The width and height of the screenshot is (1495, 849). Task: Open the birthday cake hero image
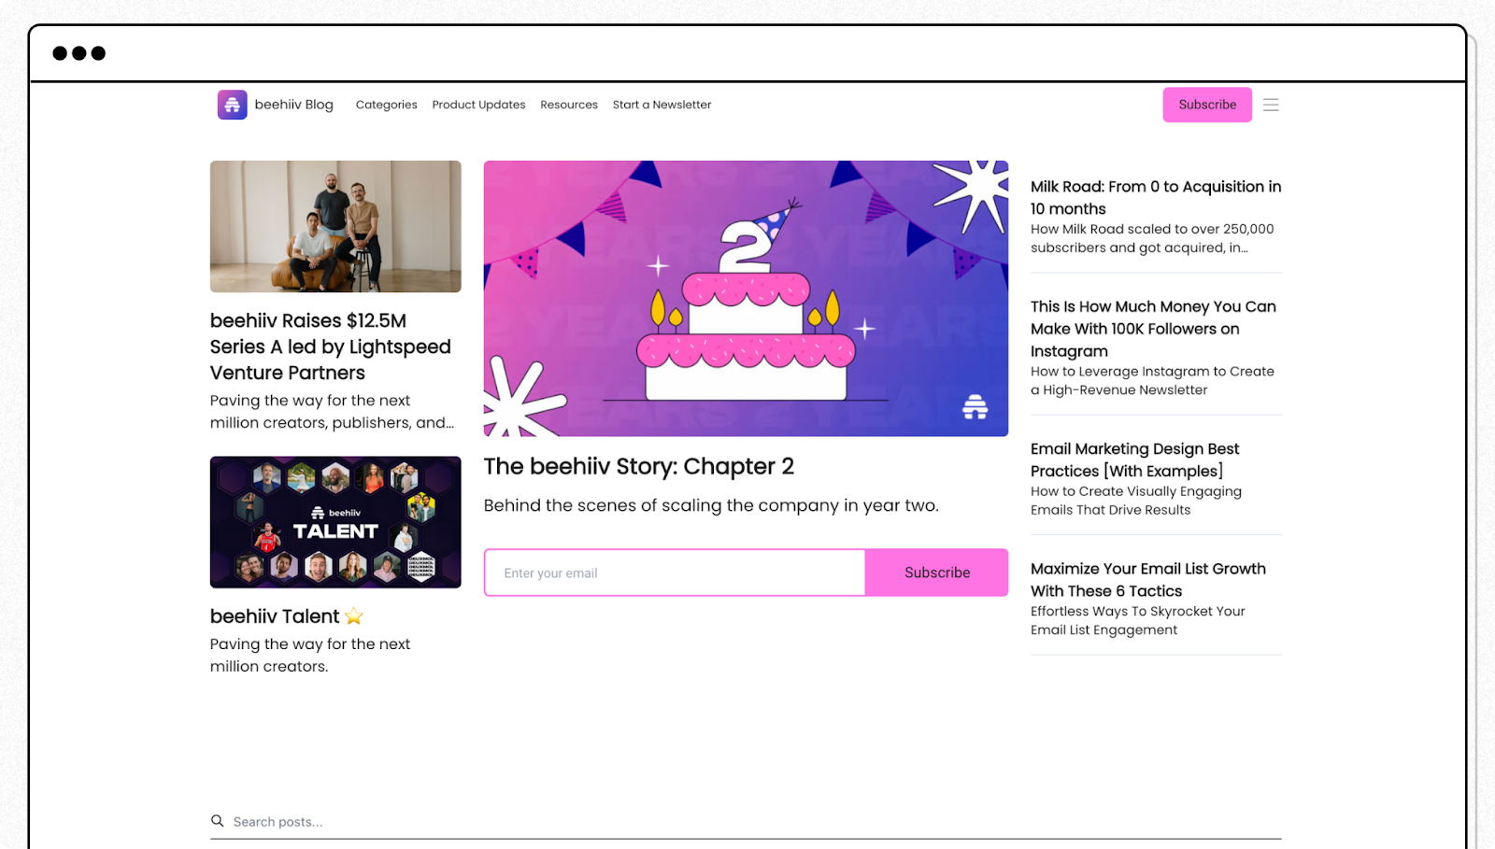(746, 298)
